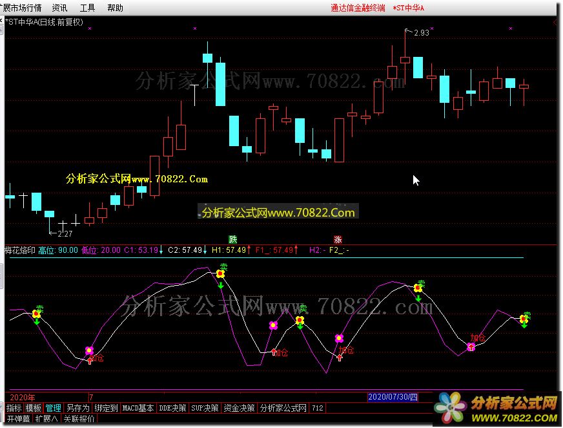Click the red 涨 signal badge

point(338,239)
